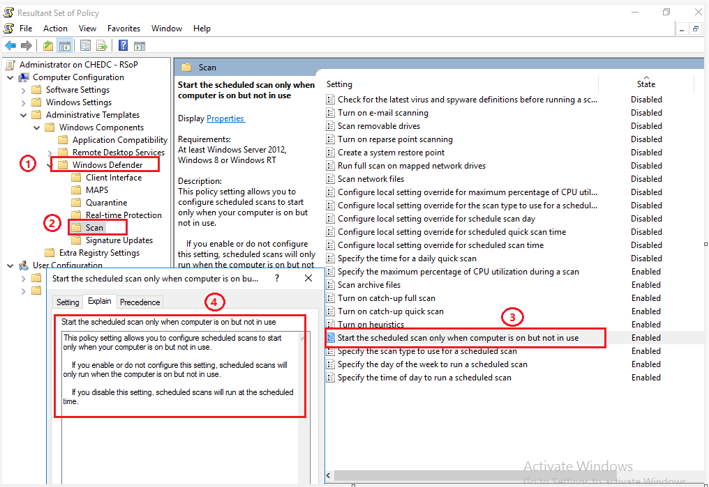Collapse the User Configuration node

pos(10,266)
